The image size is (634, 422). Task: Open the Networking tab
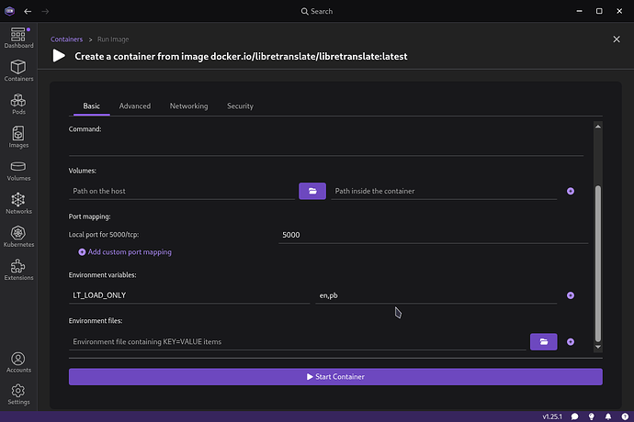click(188, 106)
